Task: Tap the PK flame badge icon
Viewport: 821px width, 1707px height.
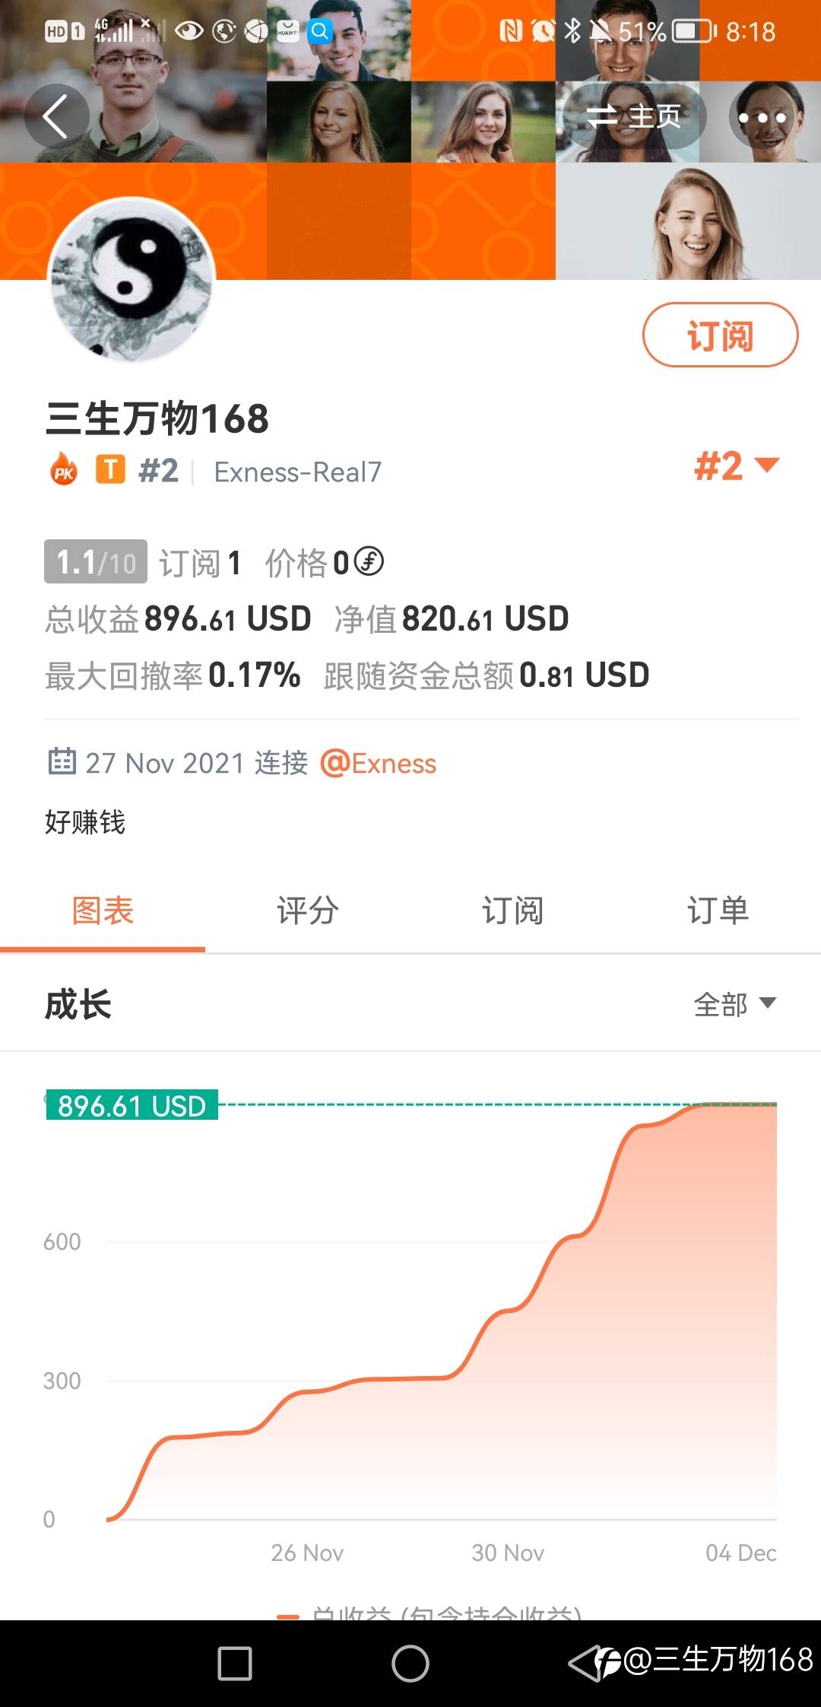Action: [x=64, y=470]
